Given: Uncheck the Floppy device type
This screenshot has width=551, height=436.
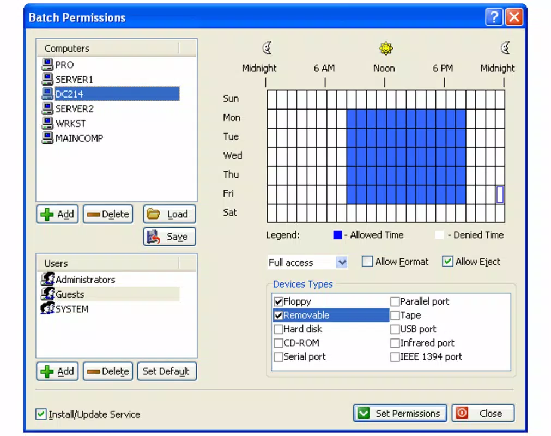Looking at the screenshot, I should (278, 301).
